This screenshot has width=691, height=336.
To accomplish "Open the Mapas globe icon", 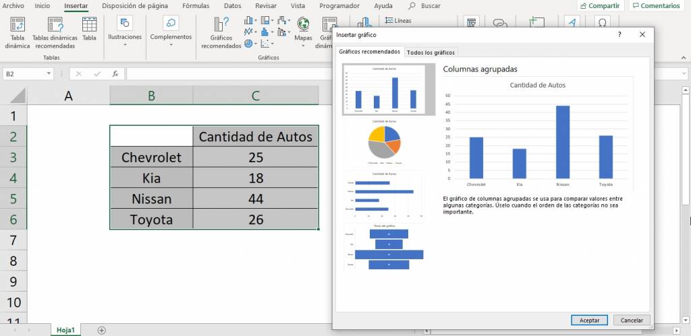I will [x=303, y=24].
